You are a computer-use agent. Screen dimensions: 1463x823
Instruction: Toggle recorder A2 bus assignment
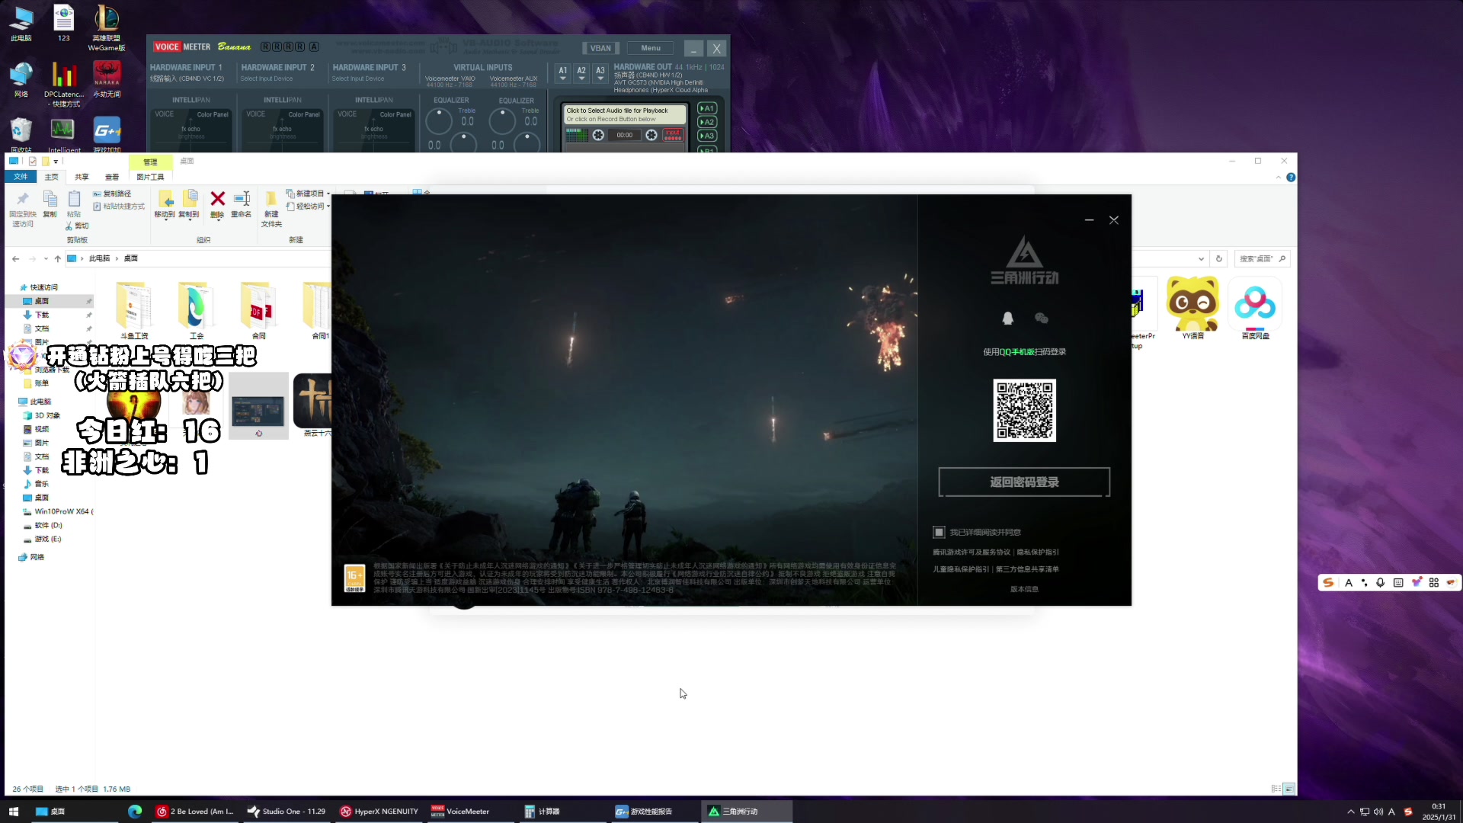[x=707, y=122]
